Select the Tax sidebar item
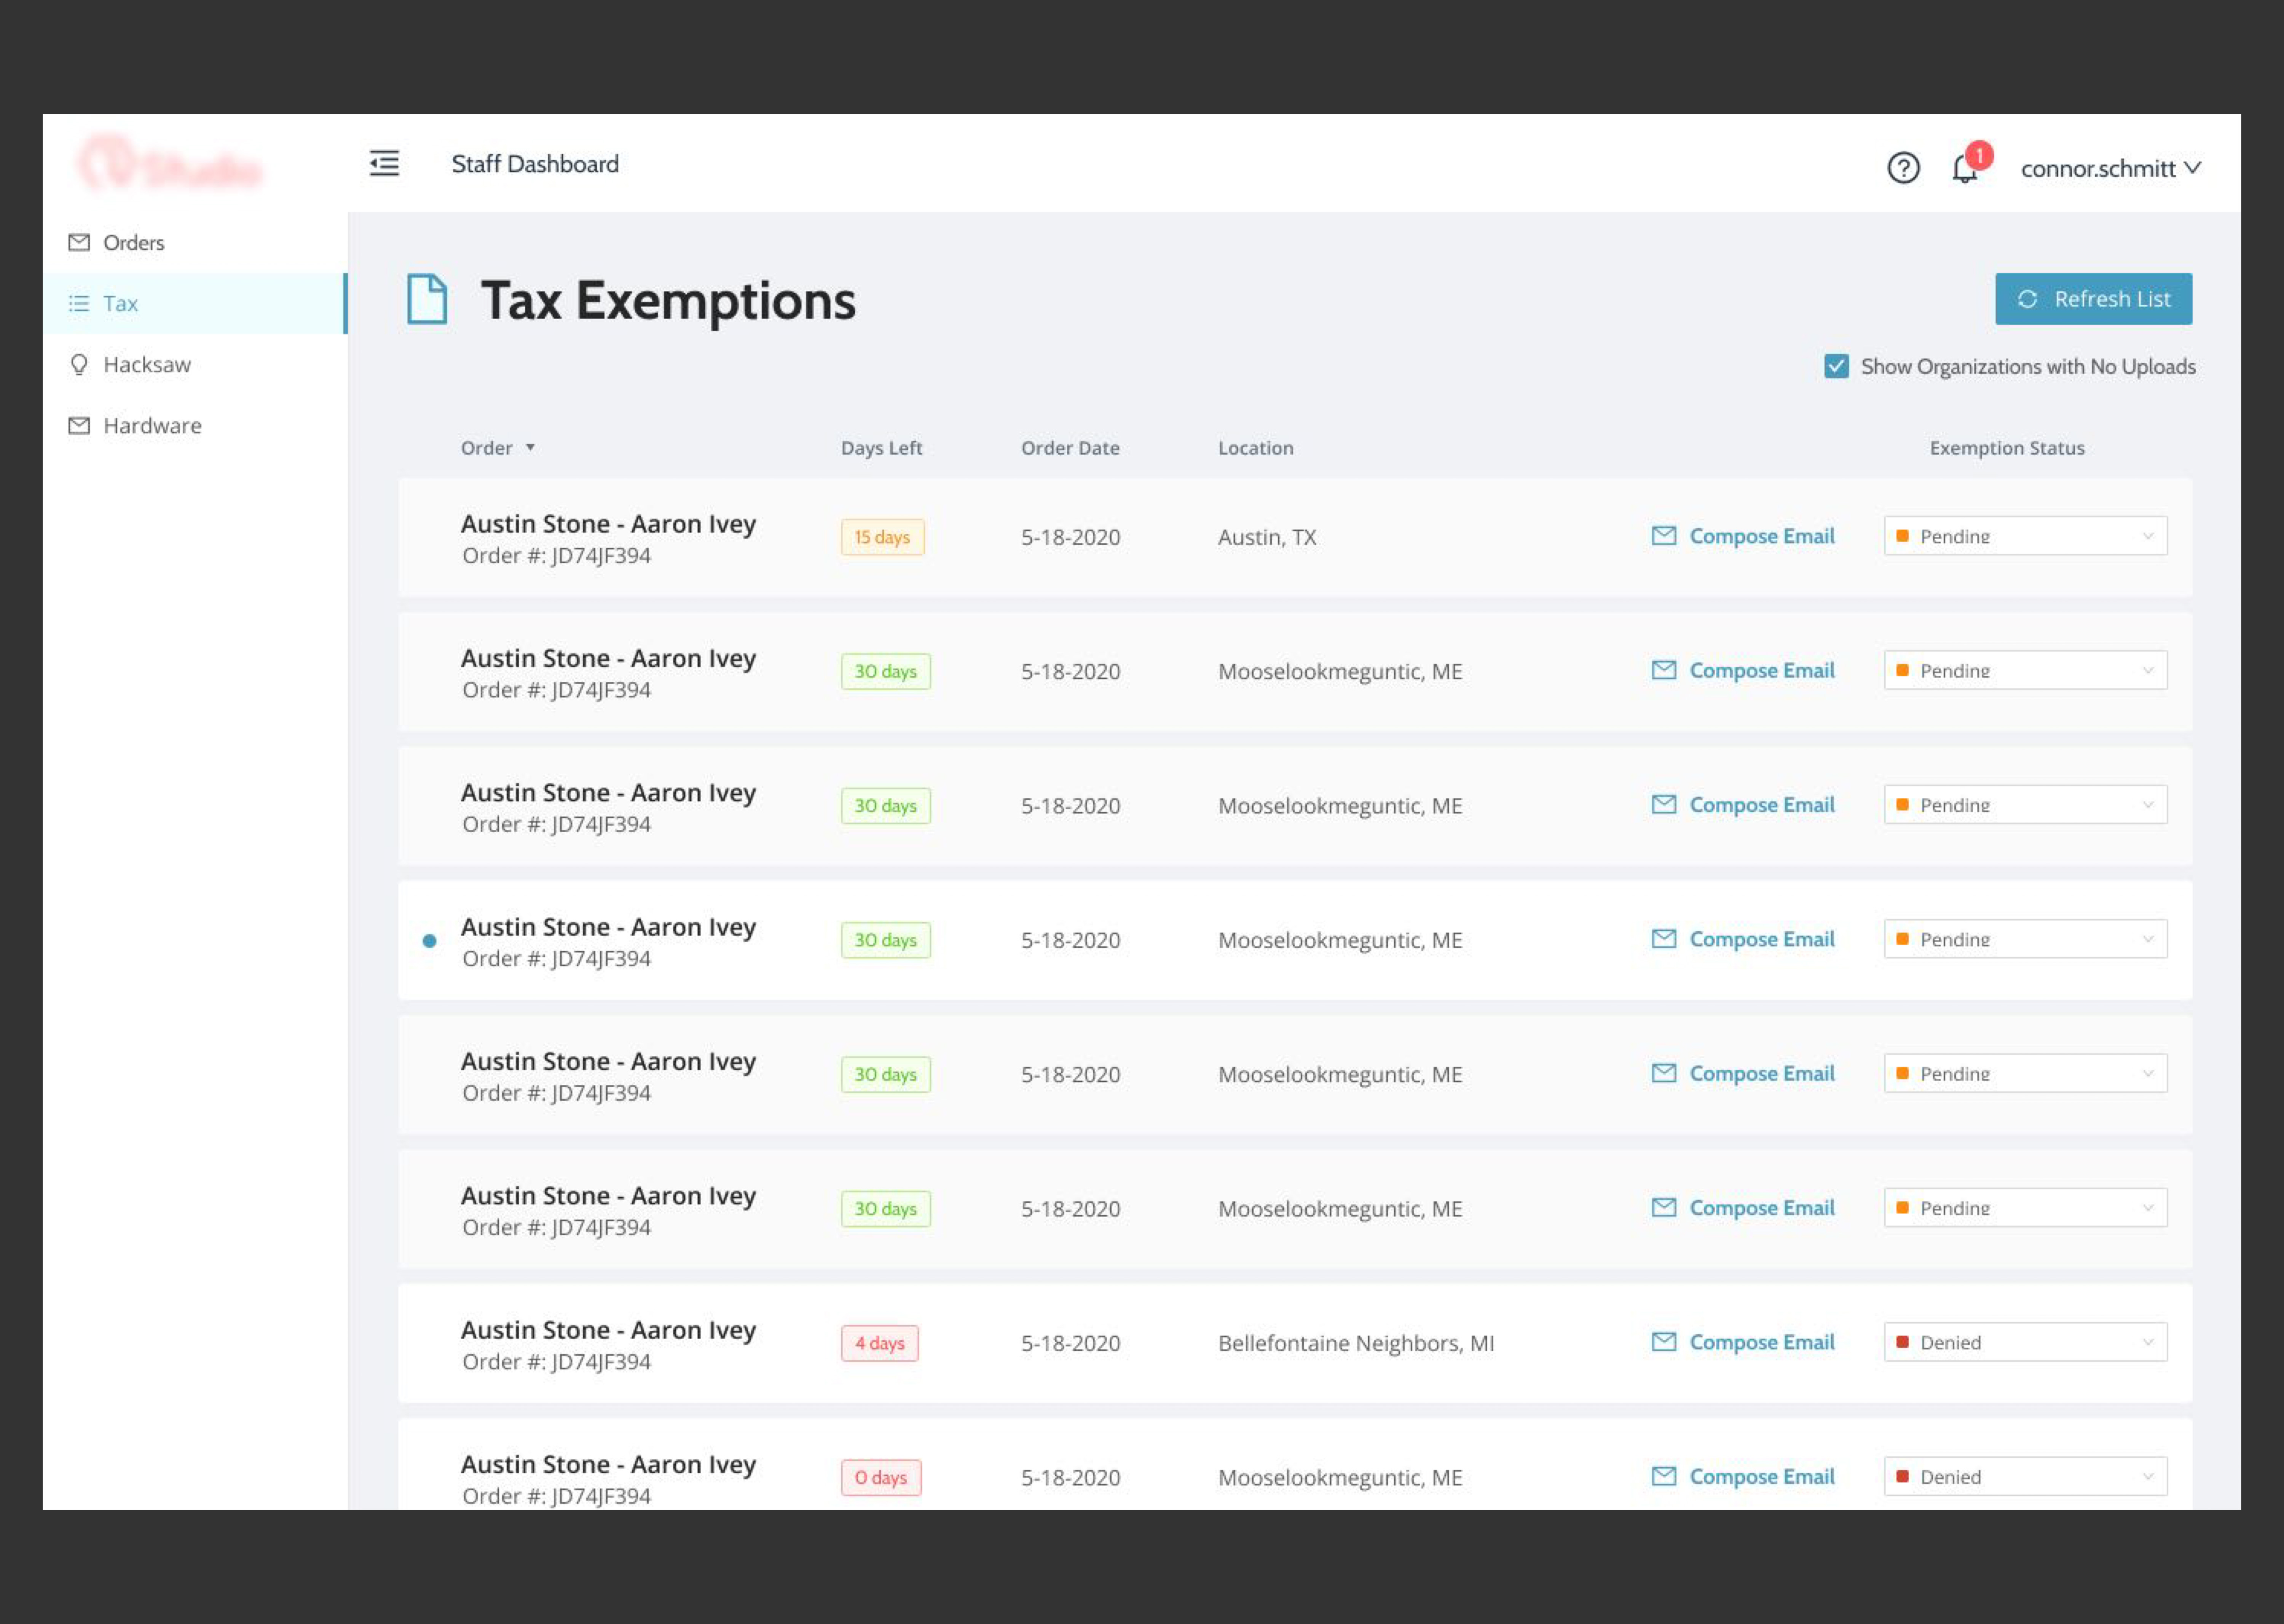This screenshot has width=2284, height=1624. [x=195, y=303]
